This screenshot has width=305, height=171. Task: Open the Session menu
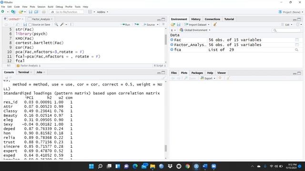pos(41,7)
